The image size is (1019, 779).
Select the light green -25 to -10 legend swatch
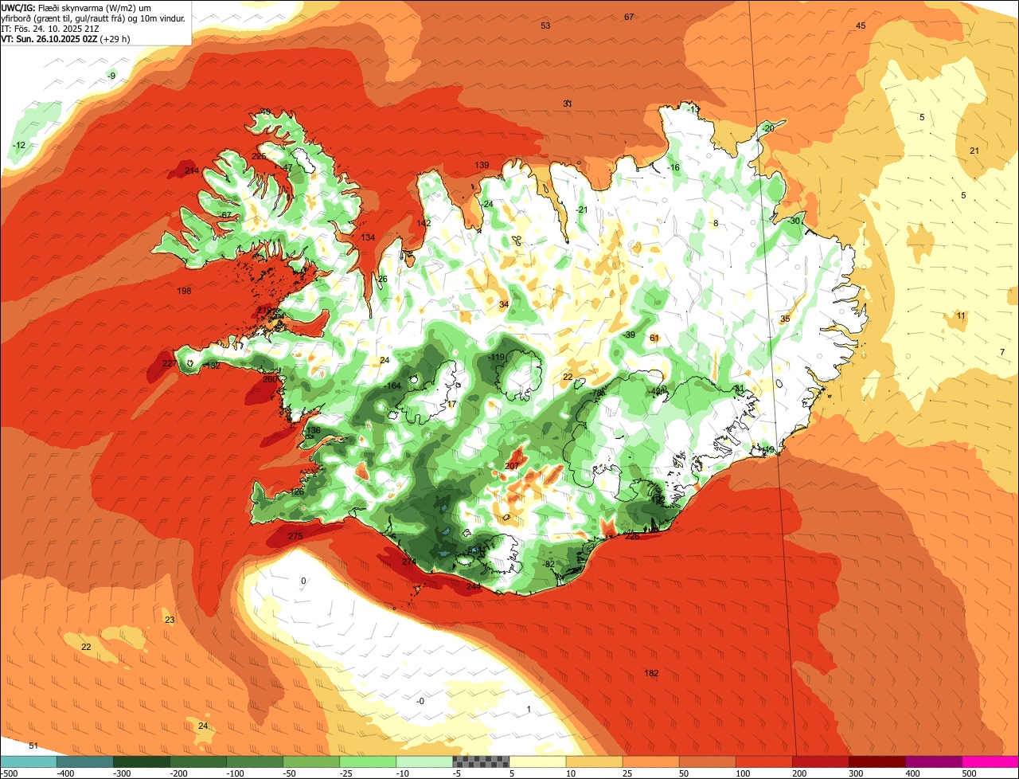pos(368,761)
